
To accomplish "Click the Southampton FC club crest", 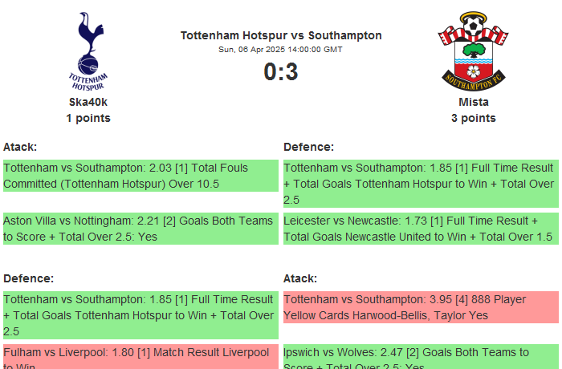I will pyautogui.click(x=473, y=50).
